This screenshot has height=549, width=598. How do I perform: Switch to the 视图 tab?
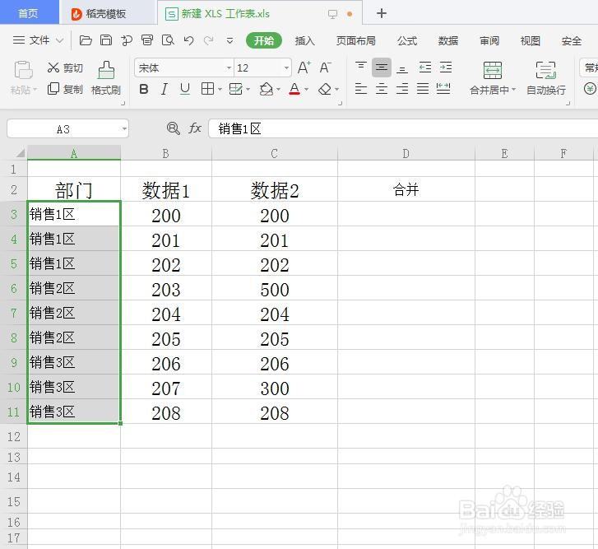(531, 40)
